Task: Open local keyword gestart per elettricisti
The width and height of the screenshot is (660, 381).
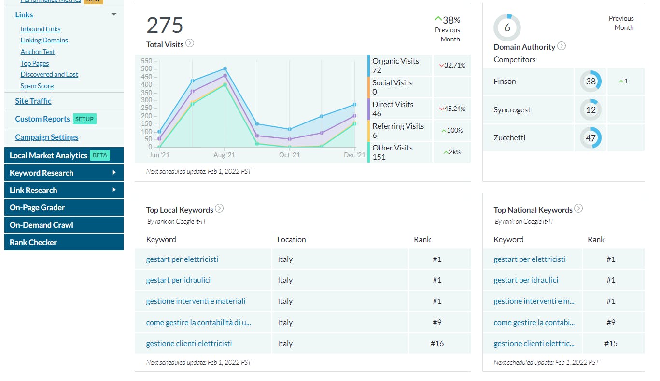Action: [x=182, y=259]
